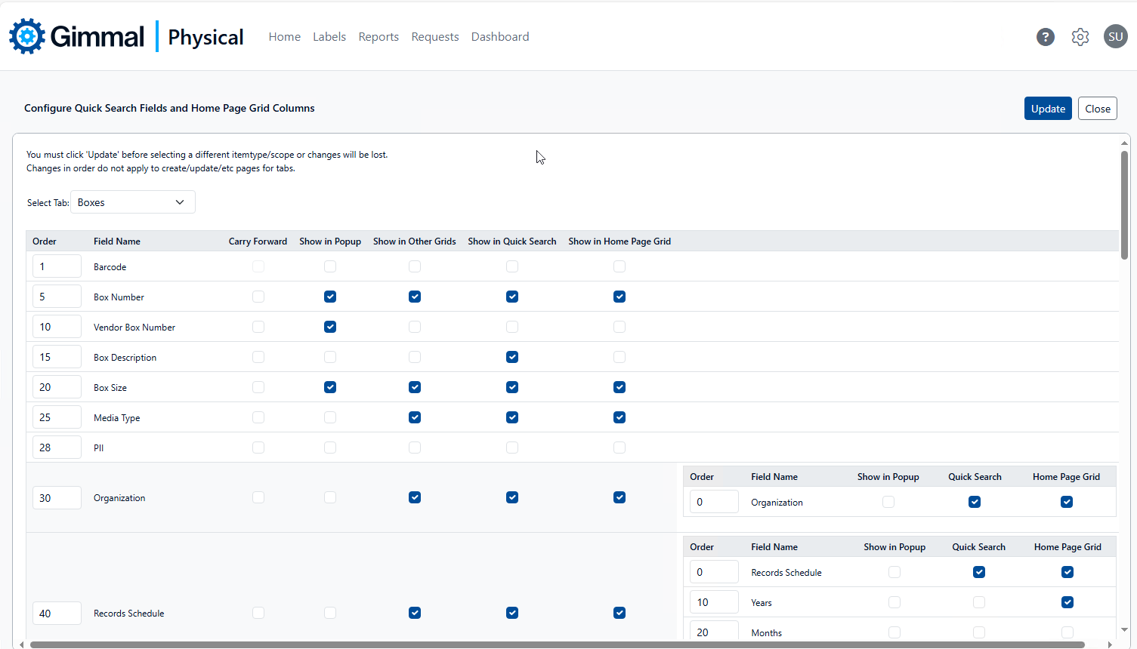The height and width of the screenshot is (649, 1137).
Task: Open the Requests menu
Action: click(x=435, y=36)
